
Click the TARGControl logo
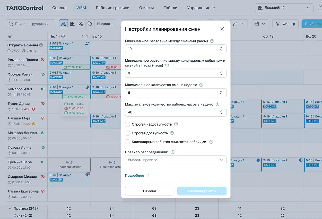coord(25,8)
